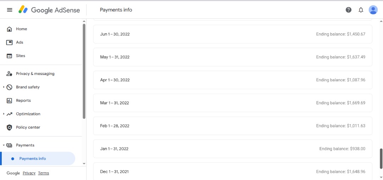383x180 pixels.
Task: Open the Privacy link in footer
Action: pos(29,173)
